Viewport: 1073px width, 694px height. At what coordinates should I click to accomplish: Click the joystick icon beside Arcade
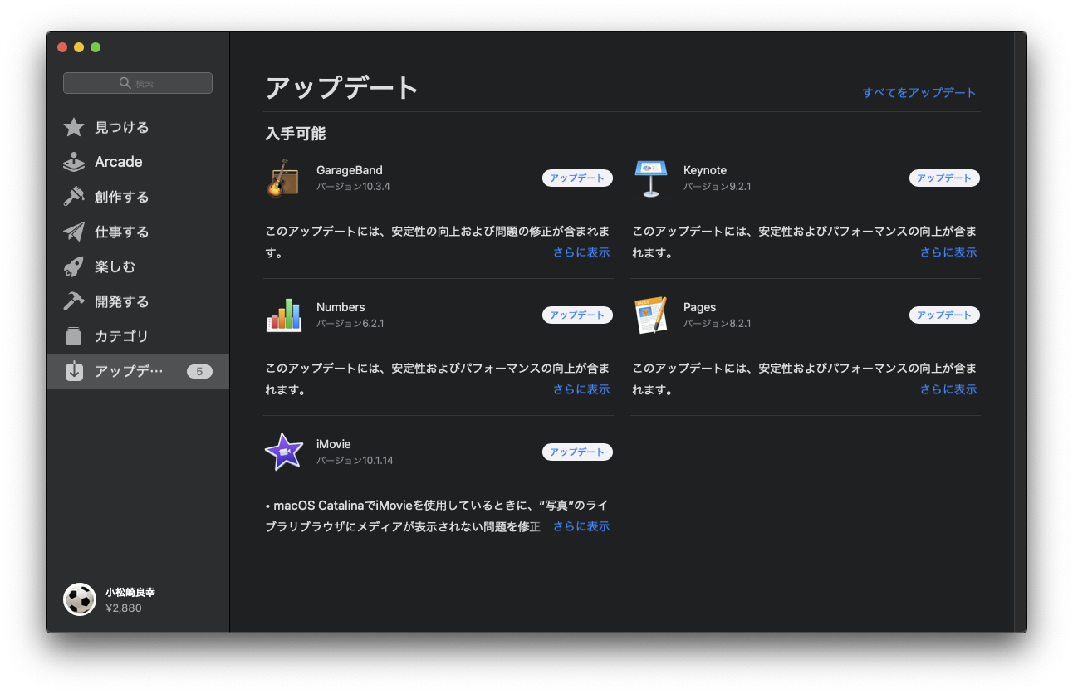[x=74, y=162]
